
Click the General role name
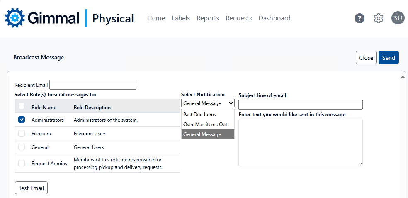click(x=40, y=147)
